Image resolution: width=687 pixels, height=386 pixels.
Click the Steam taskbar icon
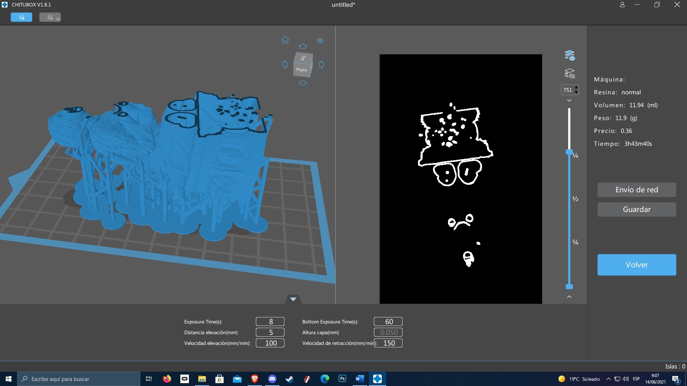pos(290,378)
